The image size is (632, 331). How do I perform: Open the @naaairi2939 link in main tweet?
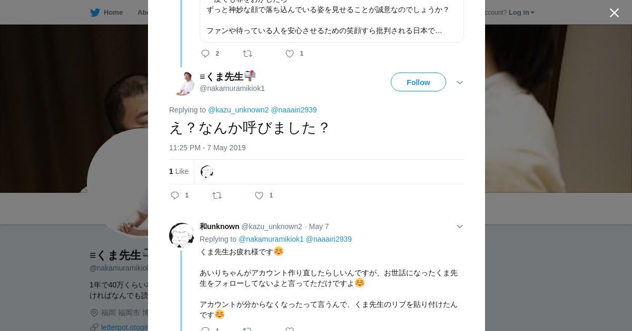coord(294,110)
